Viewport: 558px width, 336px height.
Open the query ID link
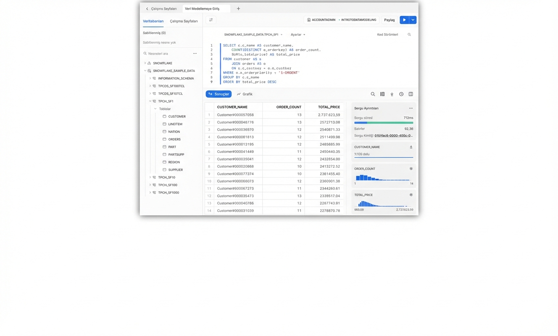point(393,136)
